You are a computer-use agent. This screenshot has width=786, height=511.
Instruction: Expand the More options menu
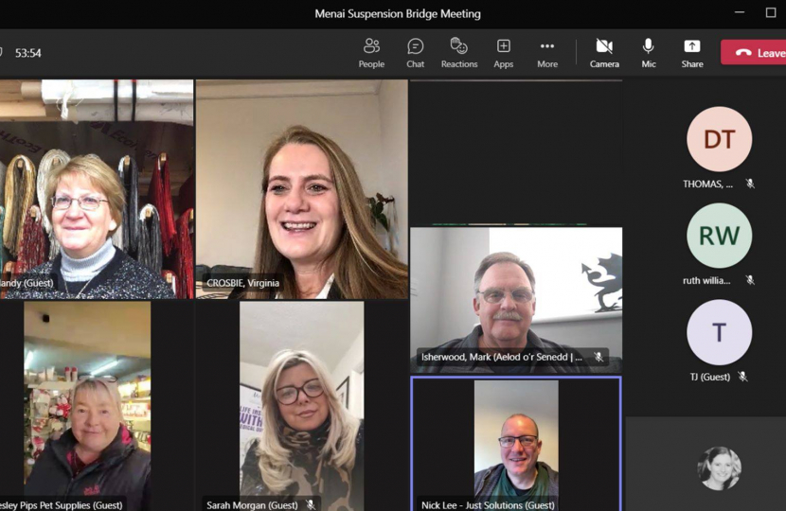tap(547, 52)
